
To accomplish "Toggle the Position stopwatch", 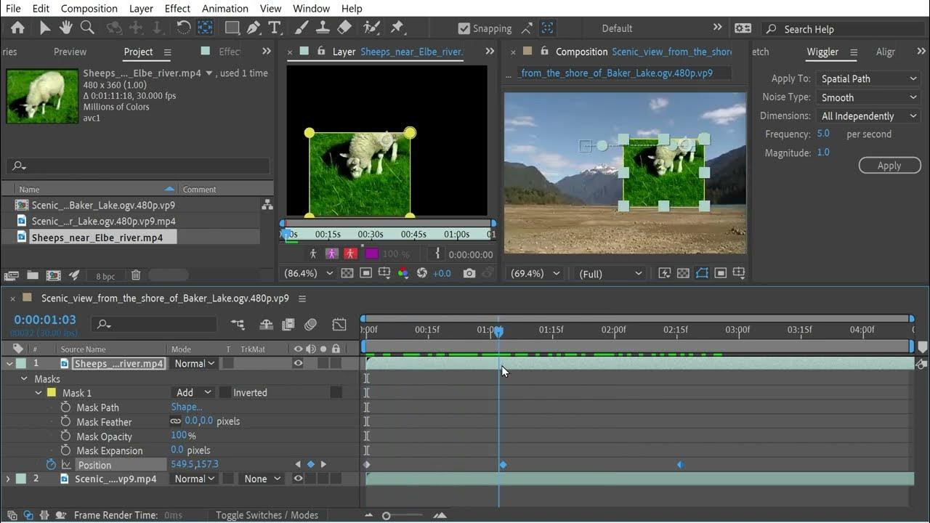I will coord(51,464).
